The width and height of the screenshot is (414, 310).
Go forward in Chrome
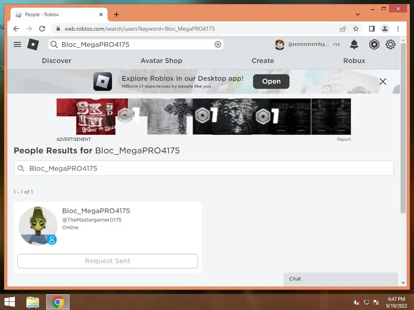29,29
